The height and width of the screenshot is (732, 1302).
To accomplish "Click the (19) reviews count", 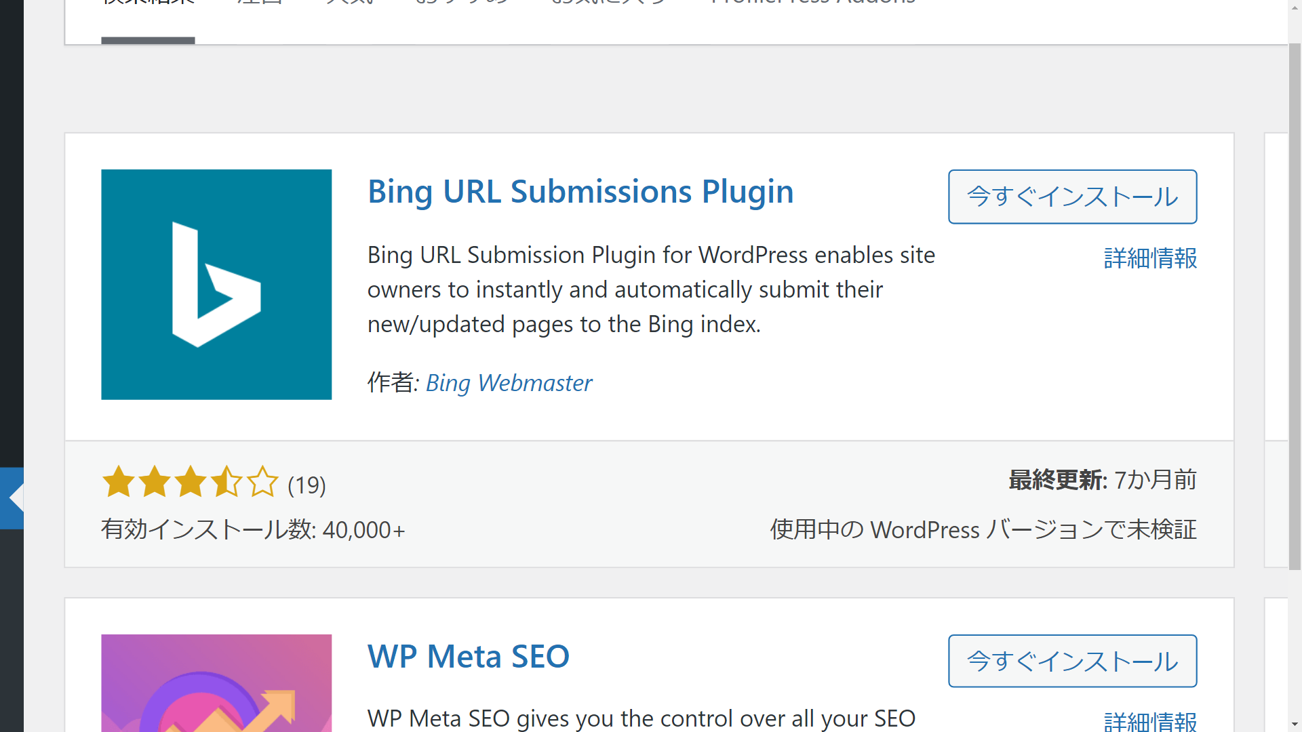I will point(306,485).
